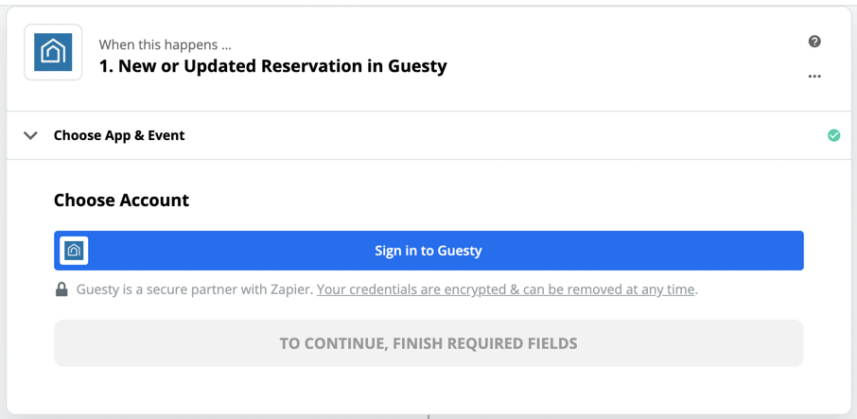Click the step number 1 in the title
The height and width of the screenshot is (419, 857).
pyautogui.click(x=104, y=66)
